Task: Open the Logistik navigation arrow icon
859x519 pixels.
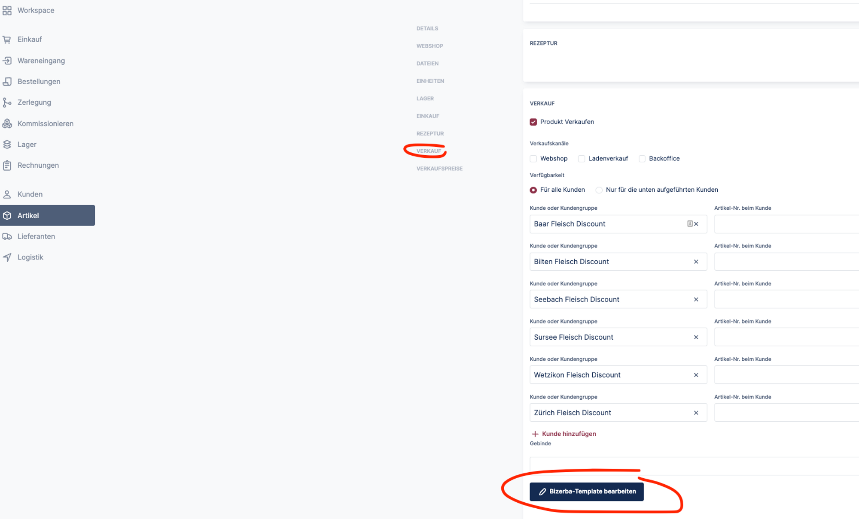Action: coord(7,257)
